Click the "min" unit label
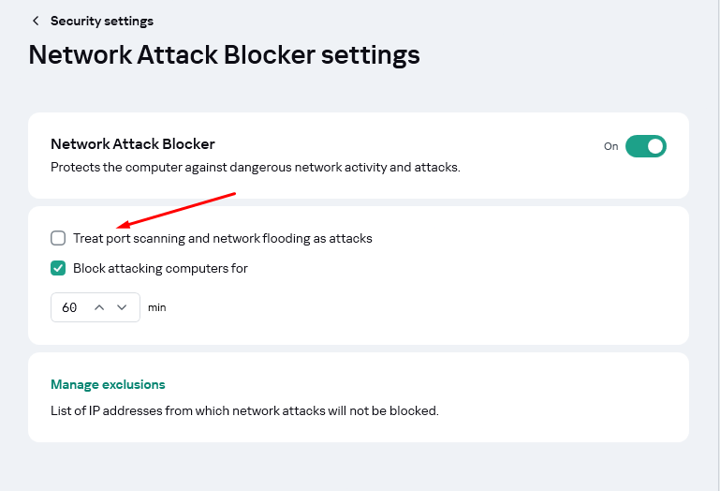The width and height of the screenshot is (720, 491). (156, 307)
